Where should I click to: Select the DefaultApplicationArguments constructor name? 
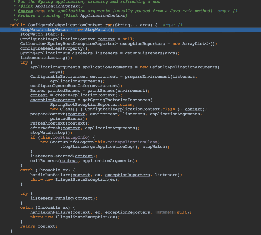[x=183, y=67]
